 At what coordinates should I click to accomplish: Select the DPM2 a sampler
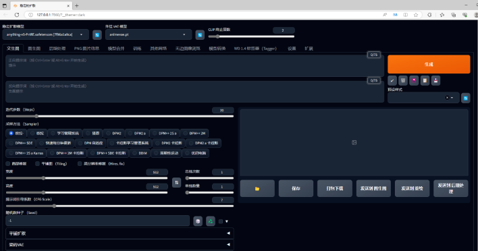[137, 133]
